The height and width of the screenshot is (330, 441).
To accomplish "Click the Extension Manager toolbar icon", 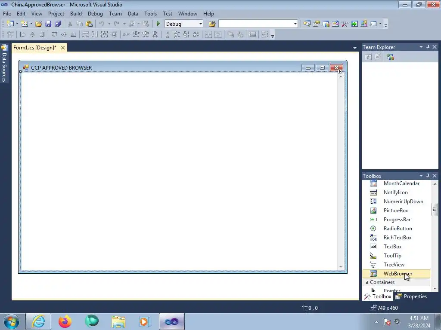I will click(363, 24).
